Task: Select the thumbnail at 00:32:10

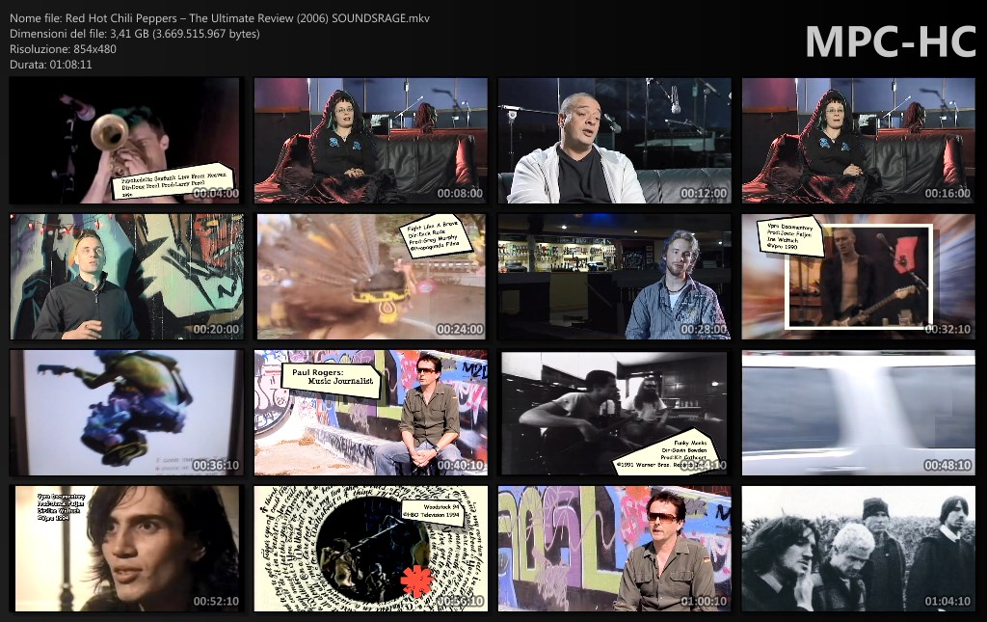Action: [859, 277]
